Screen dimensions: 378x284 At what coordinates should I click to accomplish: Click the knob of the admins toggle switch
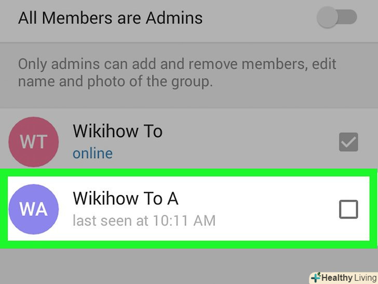pos(327,17)
